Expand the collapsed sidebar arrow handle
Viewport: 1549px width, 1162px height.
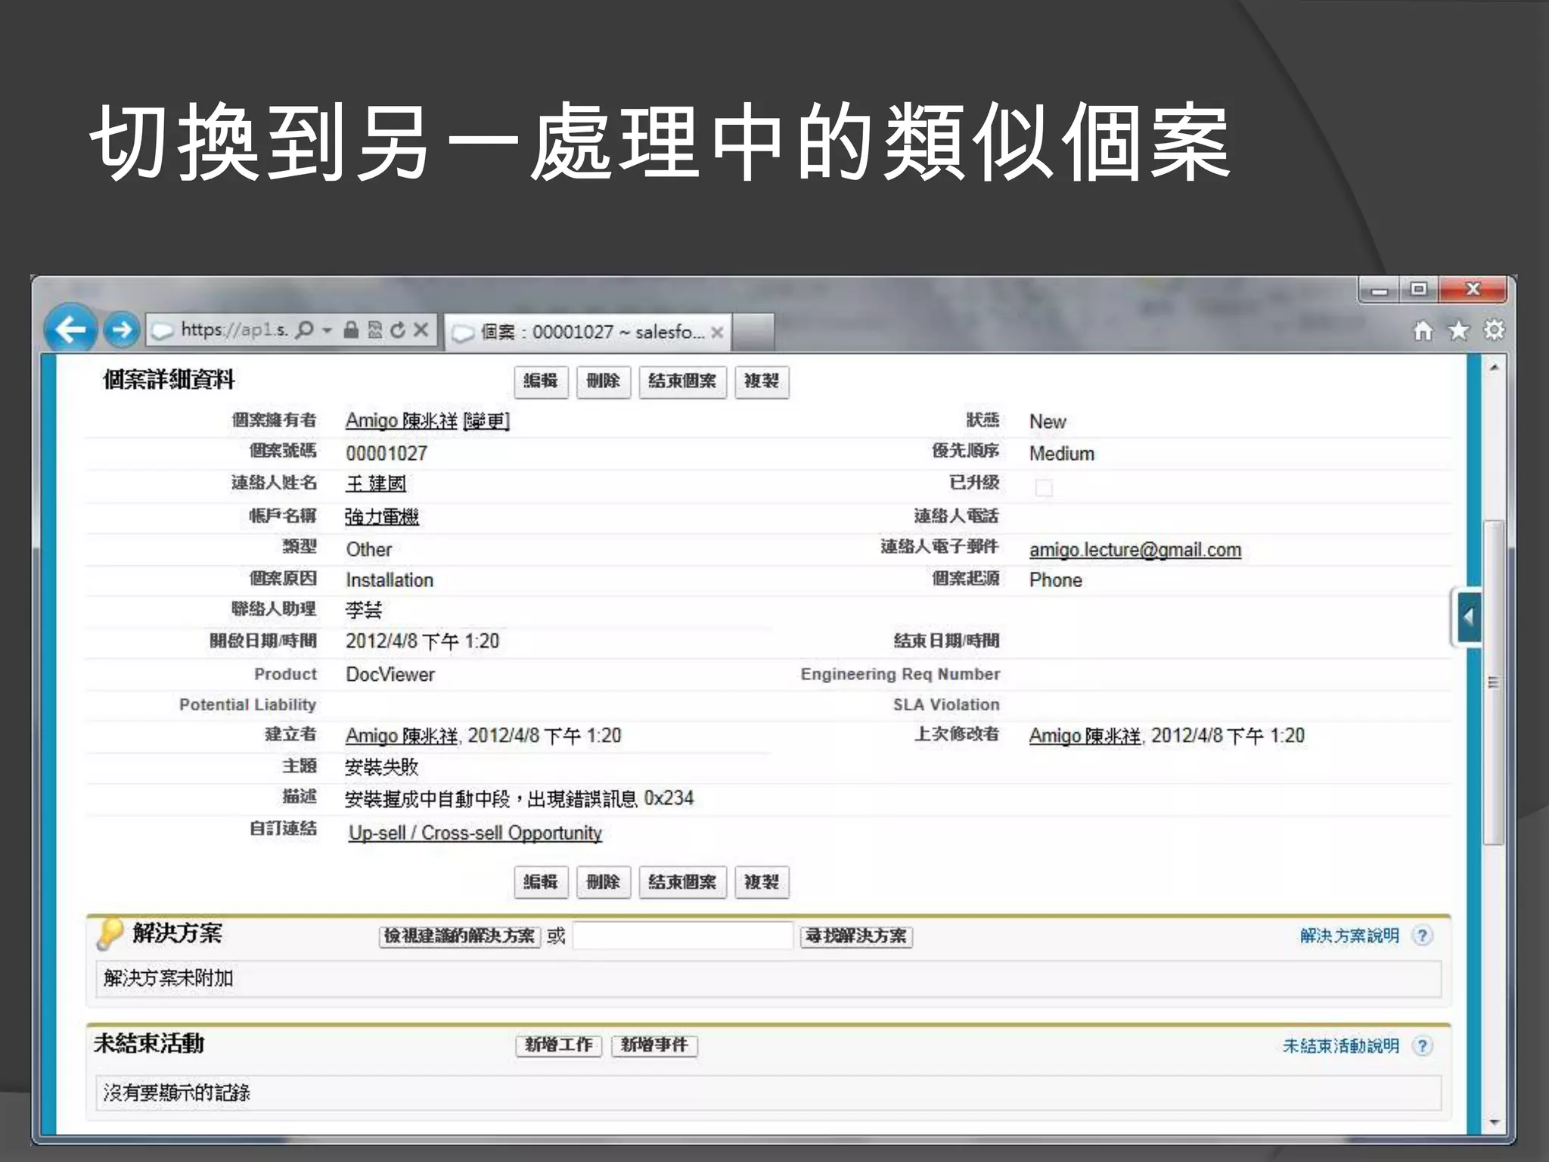1468,617
